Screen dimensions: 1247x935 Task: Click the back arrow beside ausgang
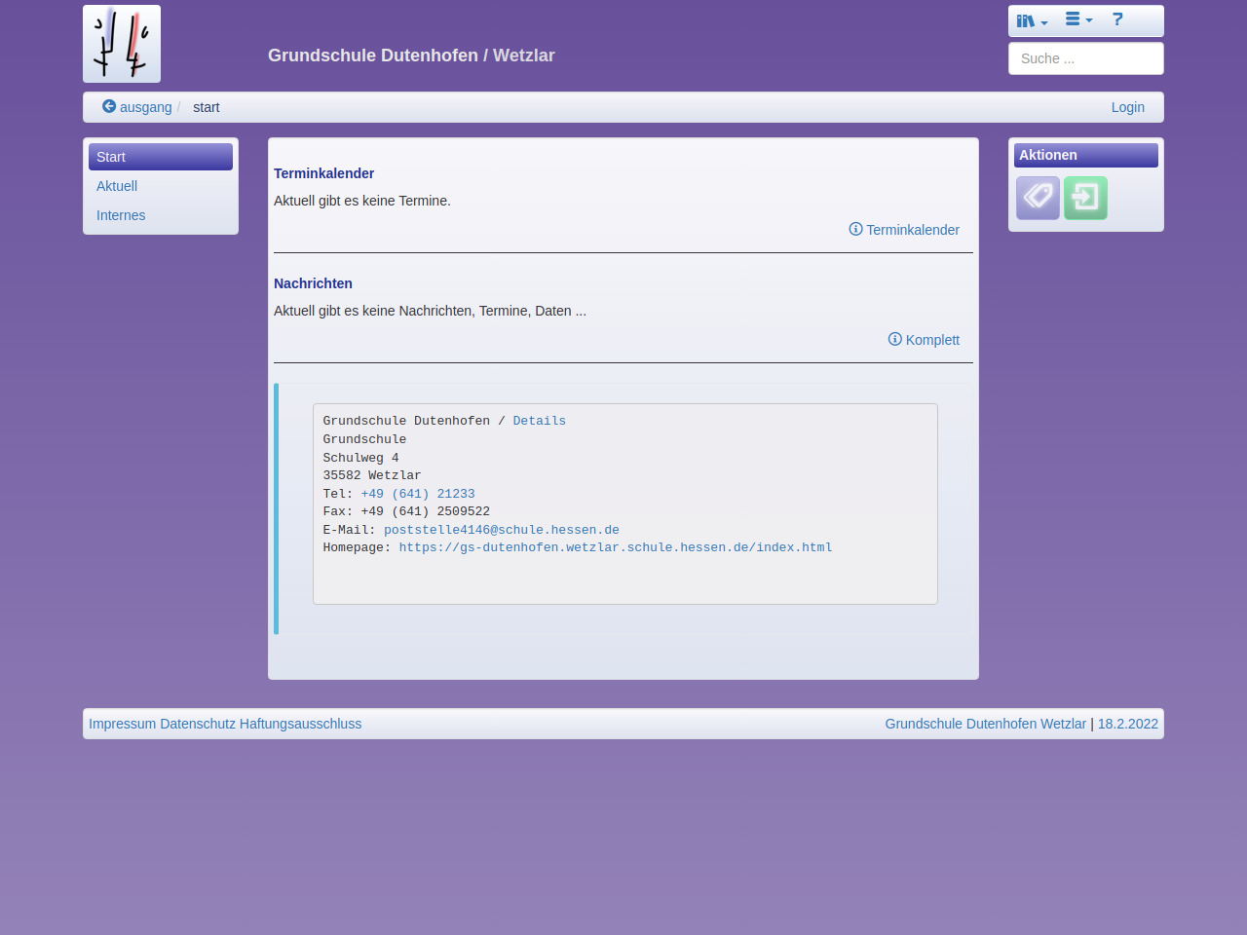109,107
